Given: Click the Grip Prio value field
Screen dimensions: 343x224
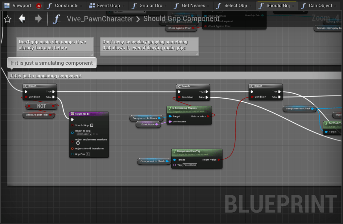Looking at the screenshot, I should pos(87,154).
